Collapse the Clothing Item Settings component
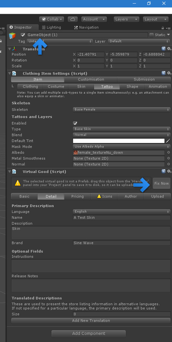Viewport: 172px width, 342px height. tap(9, 73)
